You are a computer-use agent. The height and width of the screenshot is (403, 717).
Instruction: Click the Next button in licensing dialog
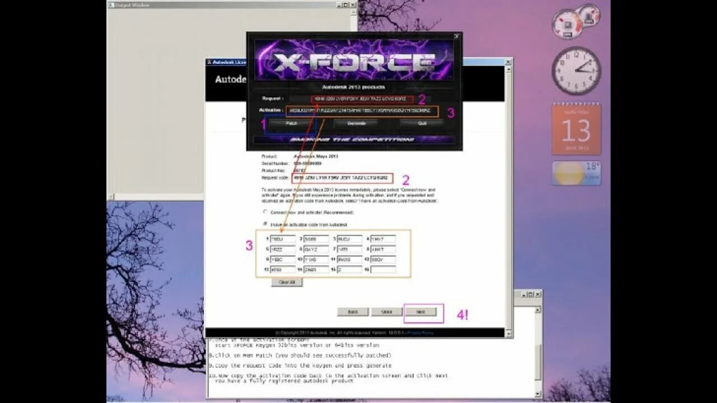click(x=421, y=312)
